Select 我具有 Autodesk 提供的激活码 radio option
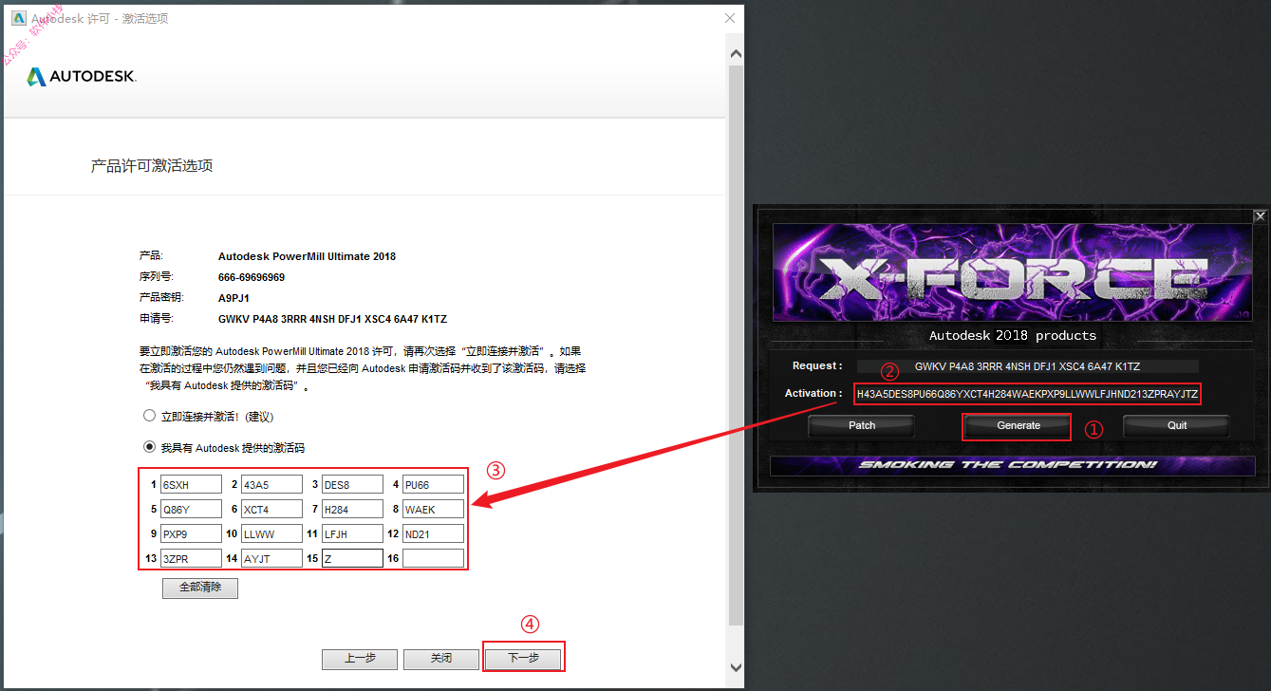Image resolution: width=1271 pixels, height=691 pixels. point(149,447)
